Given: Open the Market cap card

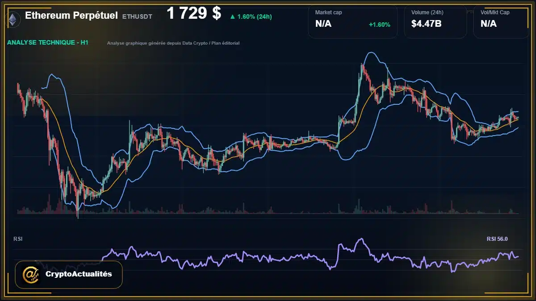Looking at the screenshot, I should [x=353, y=22].
